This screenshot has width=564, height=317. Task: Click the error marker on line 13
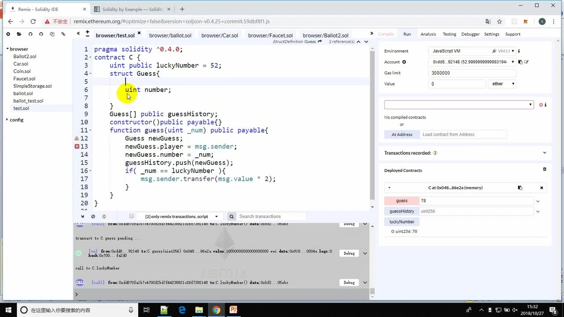click(x=77, y=146)
